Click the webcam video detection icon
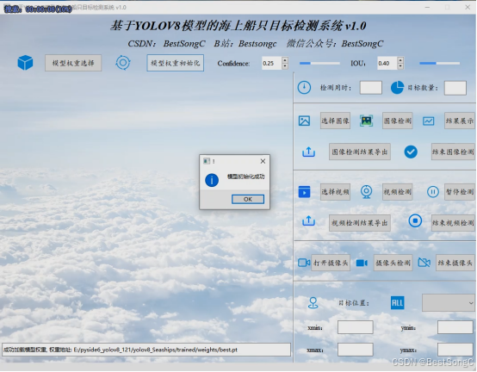Image resolution: width=477 pixels, height=372 pixels. (366, 192)
